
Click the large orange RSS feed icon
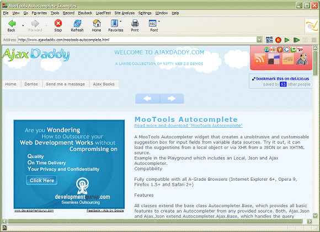pos(260,59)
